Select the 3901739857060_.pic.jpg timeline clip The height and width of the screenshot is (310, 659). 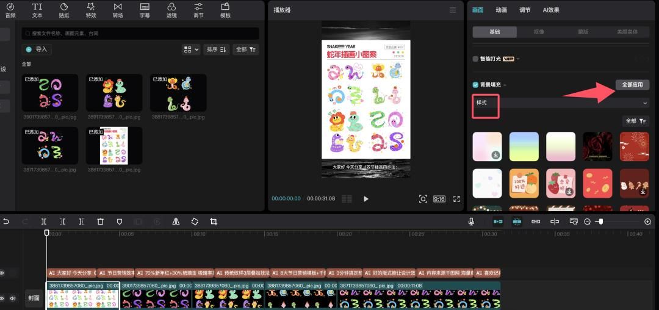coord(156,296)
